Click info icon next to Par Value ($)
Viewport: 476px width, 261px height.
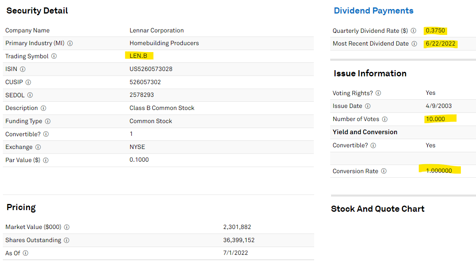tap(46, 160)
